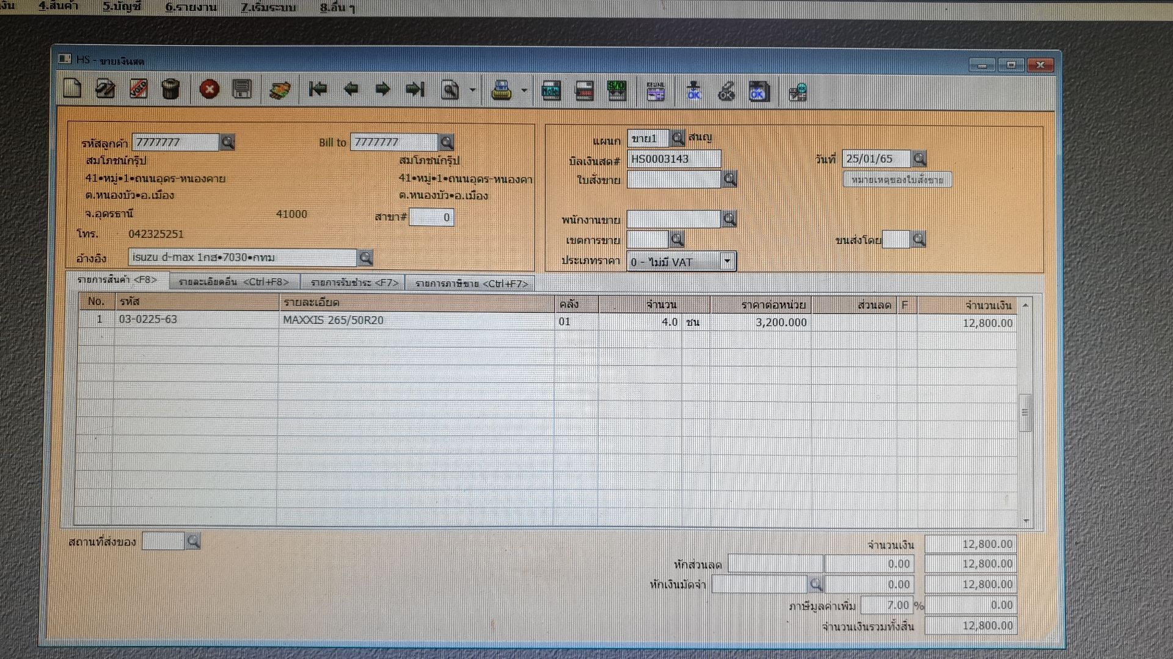Click reference field 'isuzu d-max'
This screenshot has height=659, width=1173.
[242, 257]
